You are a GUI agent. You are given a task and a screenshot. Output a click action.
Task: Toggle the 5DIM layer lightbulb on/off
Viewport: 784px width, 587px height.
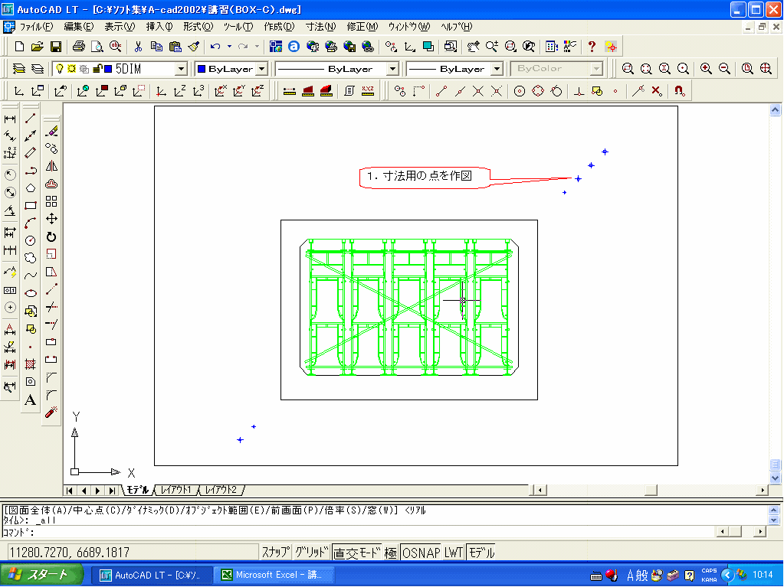(60, 69)
